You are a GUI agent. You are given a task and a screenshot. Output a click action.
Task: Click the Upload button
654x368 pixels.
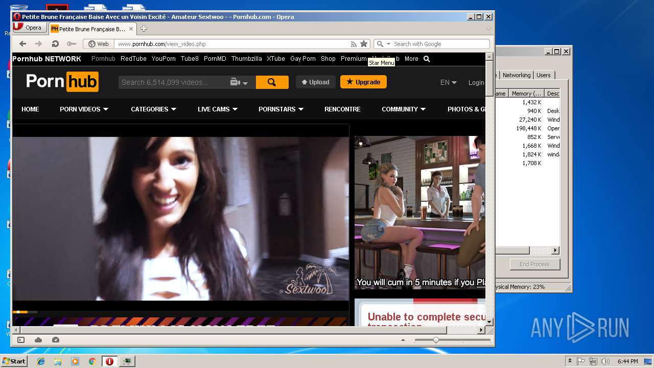point(316,82)
